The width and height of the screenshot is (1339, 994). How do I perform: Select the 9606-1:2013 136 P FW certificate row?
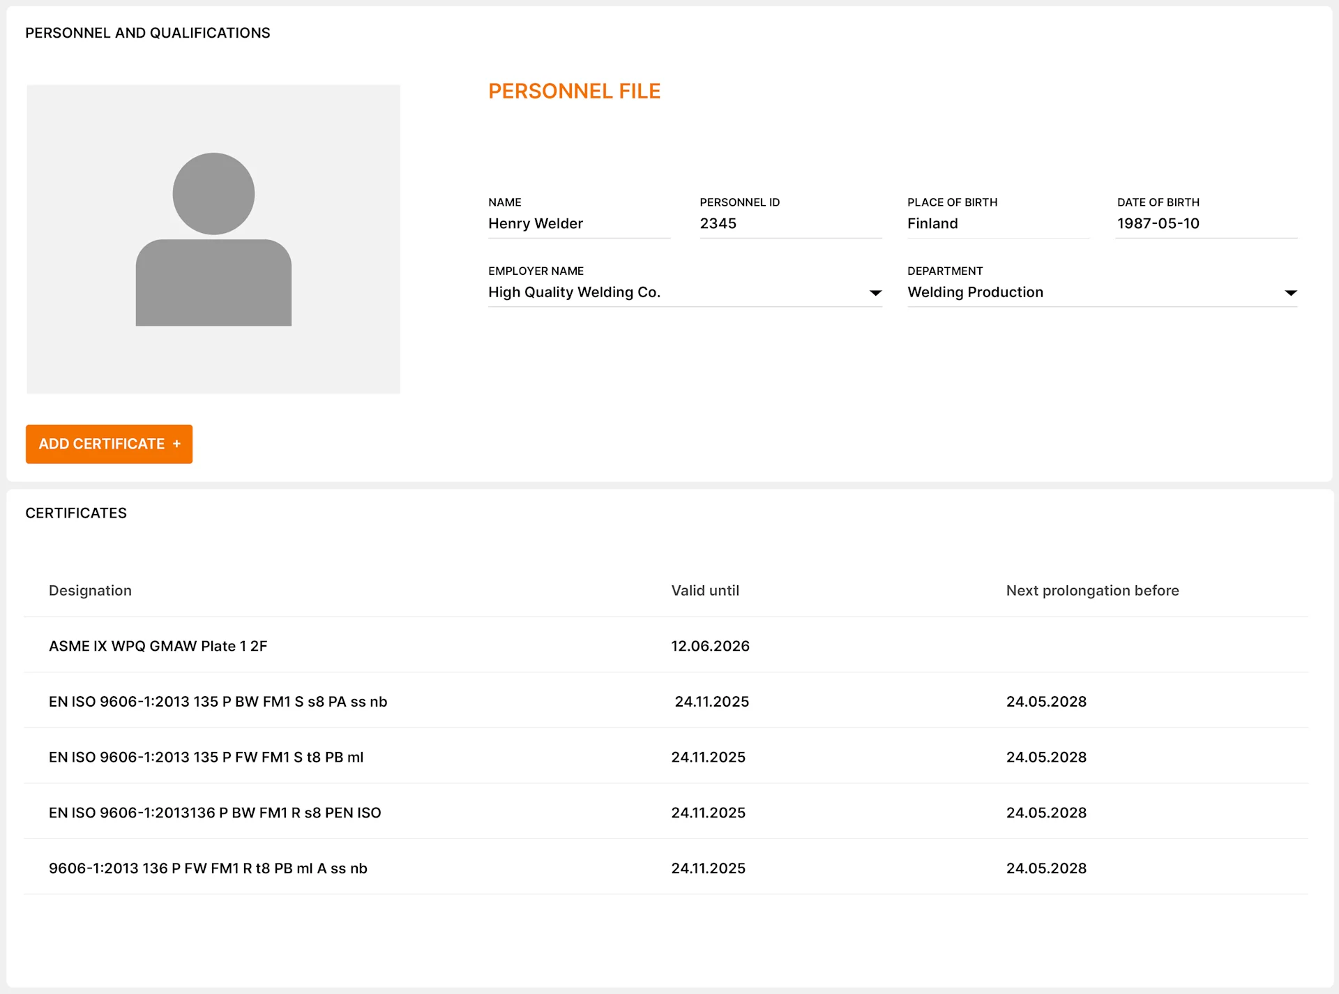208,868
